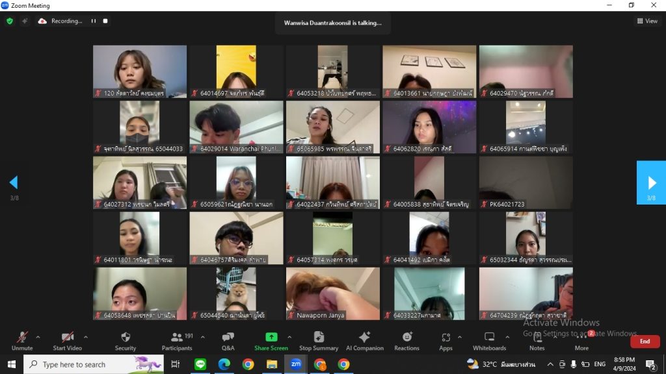The width and height of the screenshot is (666, 374).
Task: Select Nawaporn Janya's video tile
Action: point(333,293)
